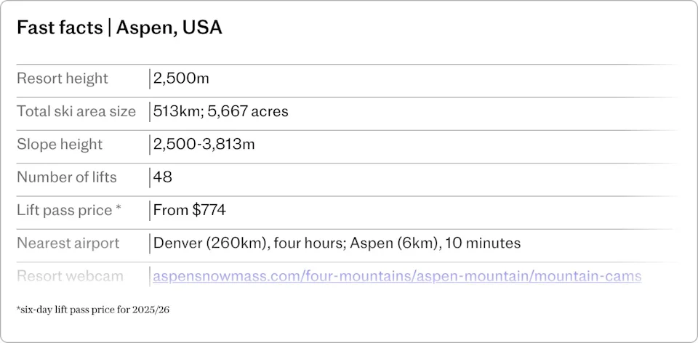Screen dimensions: 698x343
Task: Select the "Resort height" row label
Action: [62, 78]
